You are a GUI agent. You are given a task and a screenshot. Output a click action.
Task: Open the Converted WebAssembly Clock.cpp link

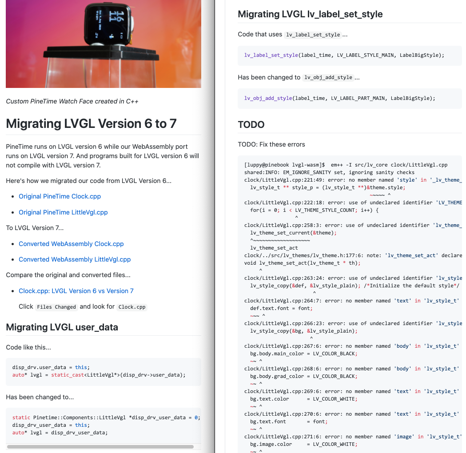(x=71, y=244)
